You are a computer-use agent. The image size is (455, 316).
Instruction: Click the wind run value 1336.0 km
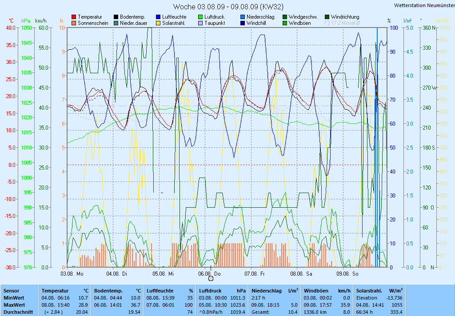point(315,312)
